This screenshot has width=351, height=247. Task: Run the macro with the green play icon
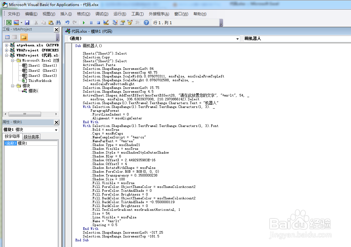click(x=84, y=23)
